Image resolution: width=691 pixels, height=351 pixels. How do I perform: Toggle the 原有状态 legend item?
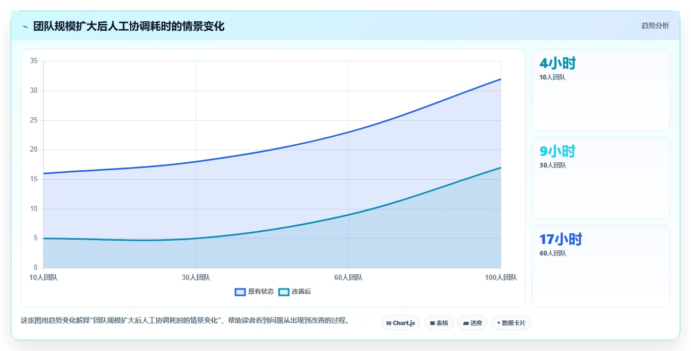[x=254, y=292]
